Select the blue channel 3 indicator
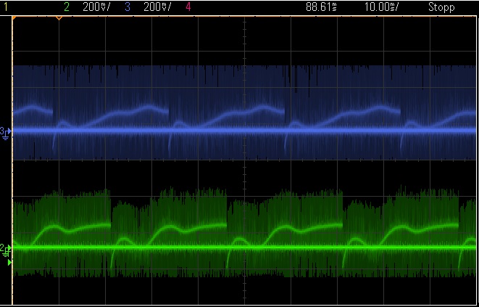 click(x=128, y=7)
